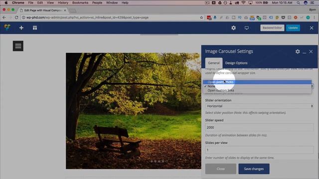Click the blue Update button
Image resolution: width=319 pixels, height=179 pixels.
click(293, 28)
